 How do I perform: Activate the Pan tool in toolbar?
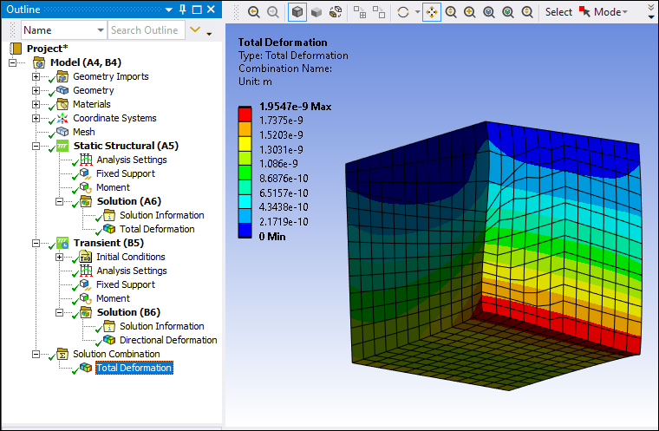point(431,12)
